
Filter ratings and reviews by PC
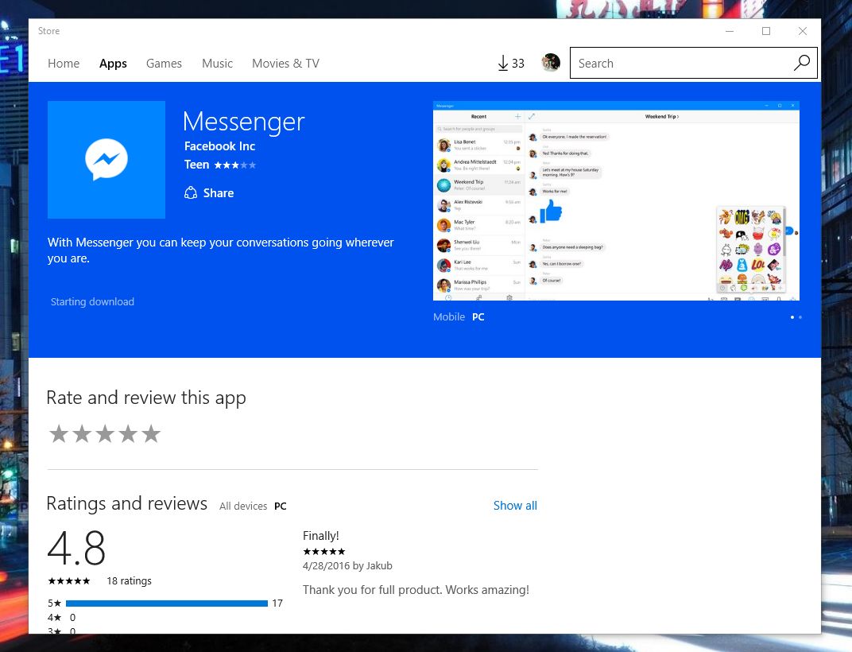pyautogui.click(x=280, y=506)
